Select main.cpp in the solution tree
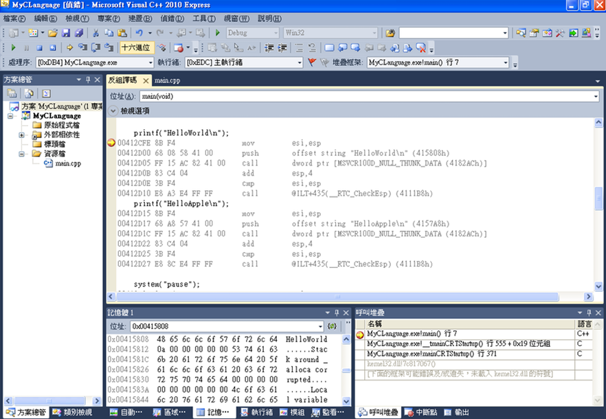Screen dimensions: 606x419 68,163
